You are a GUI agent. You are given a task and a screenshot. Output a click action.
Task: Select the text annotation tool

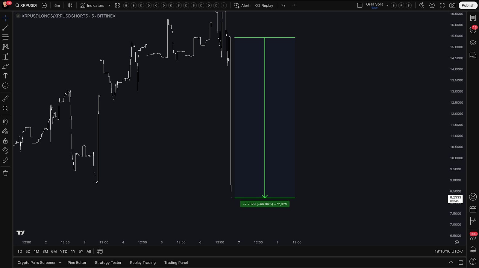(x=5, y=76)
